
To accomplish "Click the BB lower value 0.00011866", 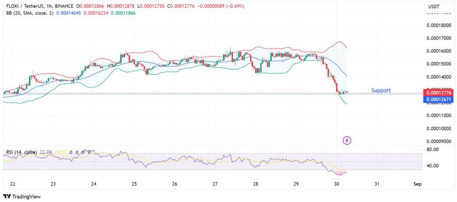I will coord(123,13).
